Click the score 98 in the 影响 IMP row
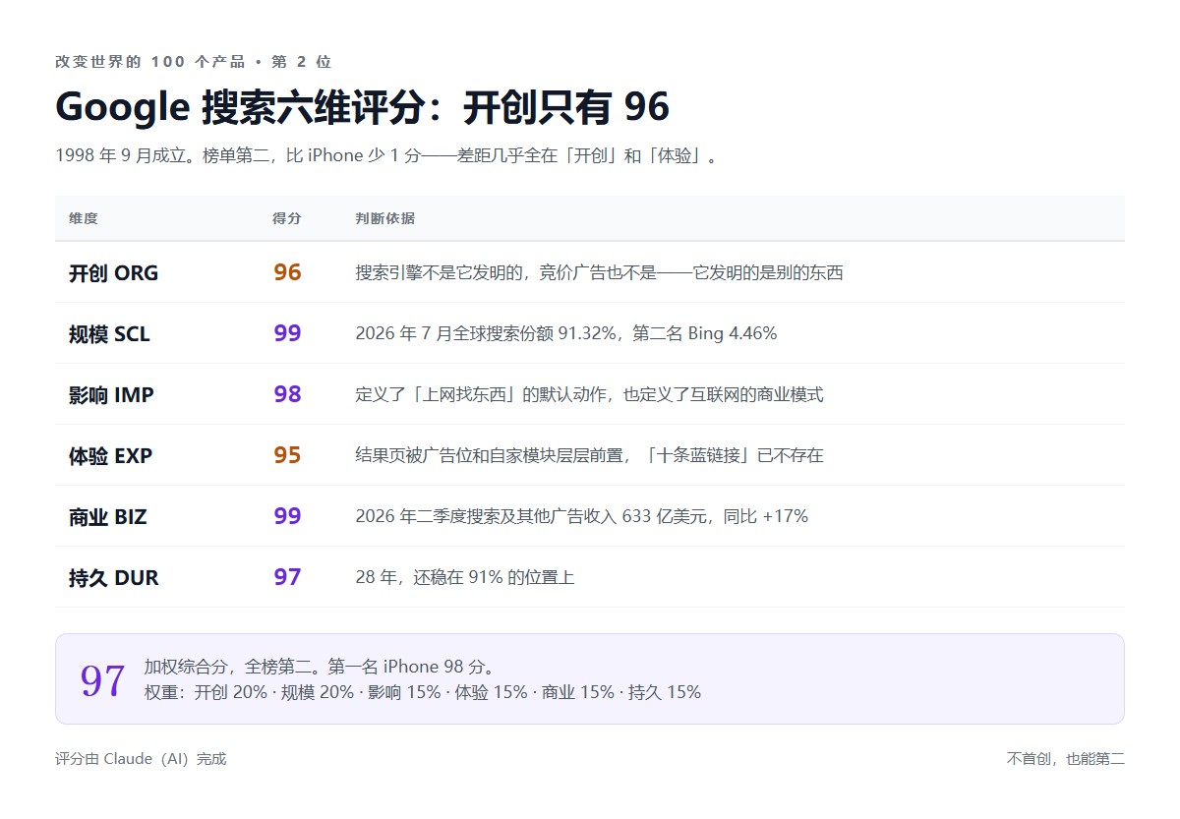This screenshot has height=819, width=1180. [x=287, y=394]
